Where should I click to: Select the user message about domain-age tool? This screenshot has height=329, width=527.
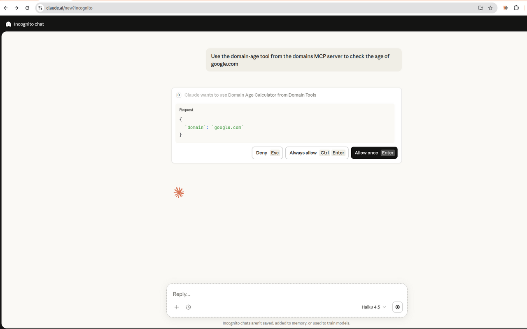click(x=303, y=60)
